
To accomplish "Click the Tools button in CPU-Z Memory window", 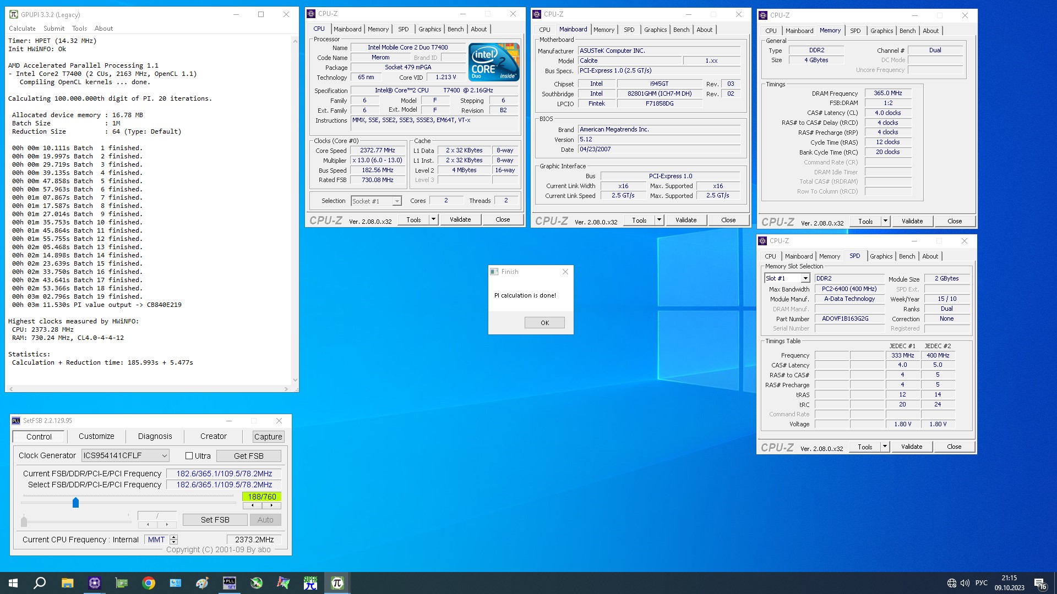I will pos(865,221).
